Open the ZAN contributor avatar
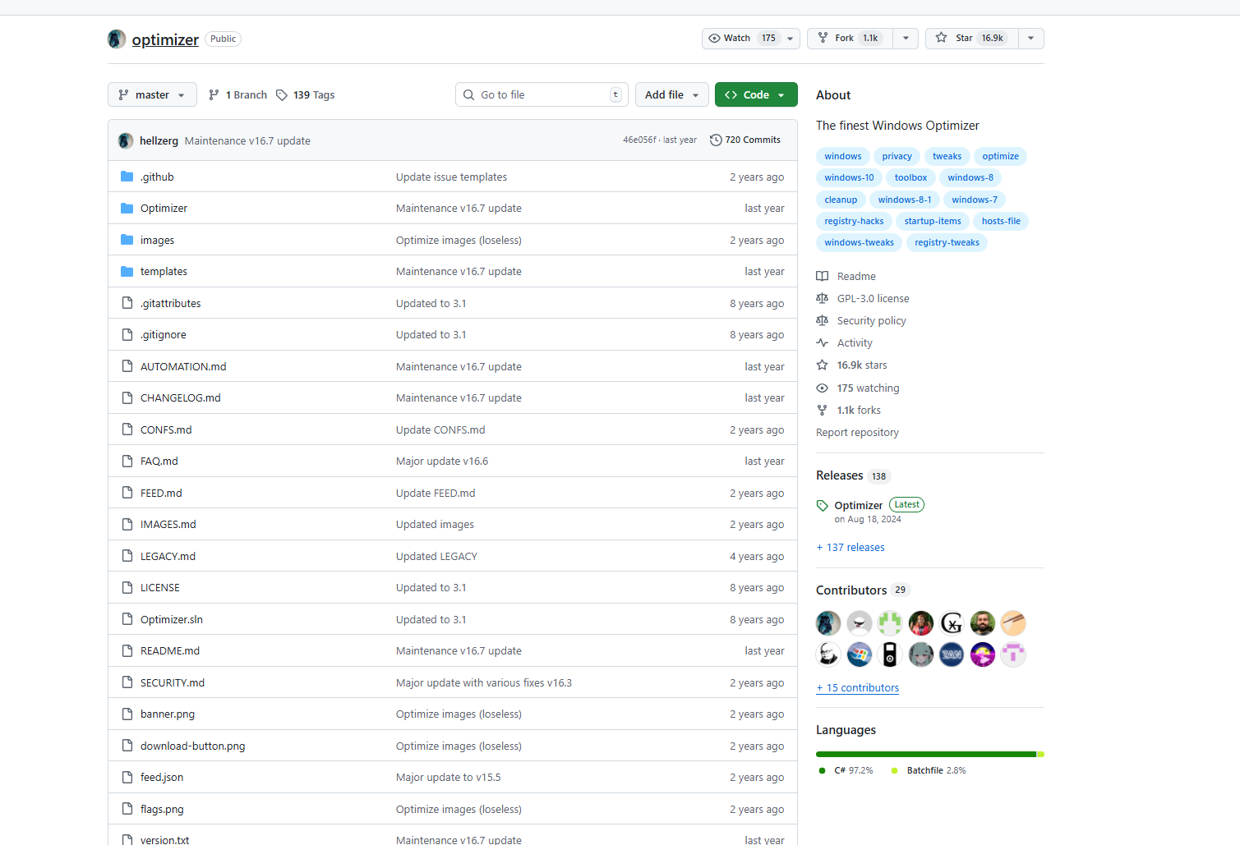This screenshot has height=845, width=1240. click(952, 654)
